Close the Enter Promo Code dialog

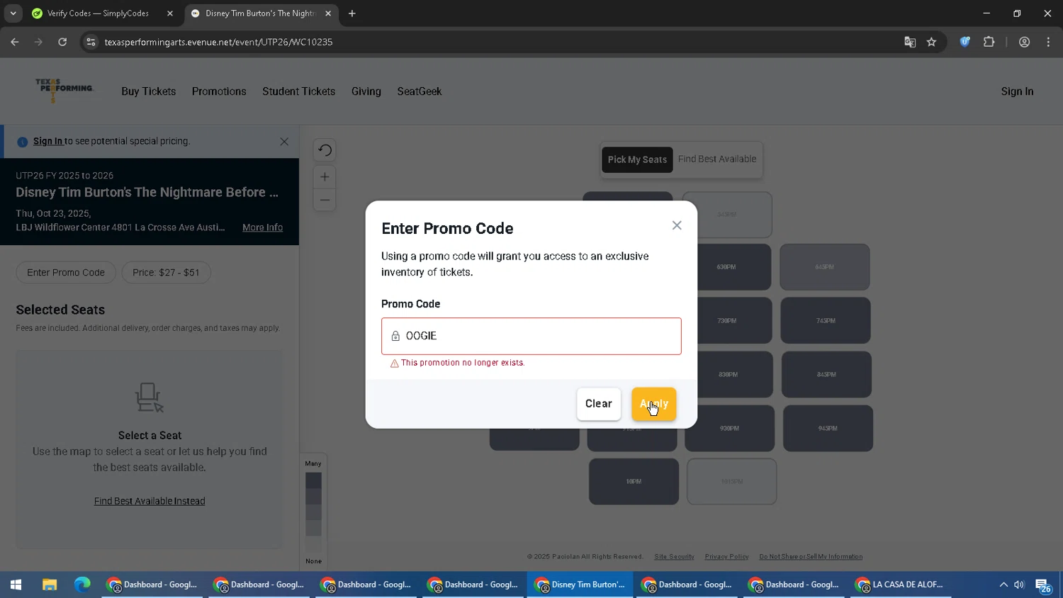point(677,225)
